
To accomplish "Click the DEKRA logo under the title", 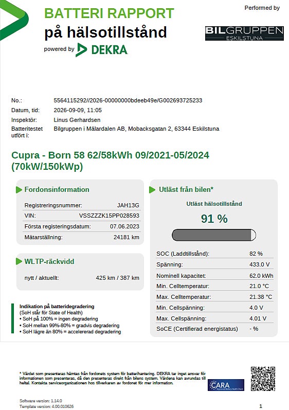I will [x=102, y=50].
